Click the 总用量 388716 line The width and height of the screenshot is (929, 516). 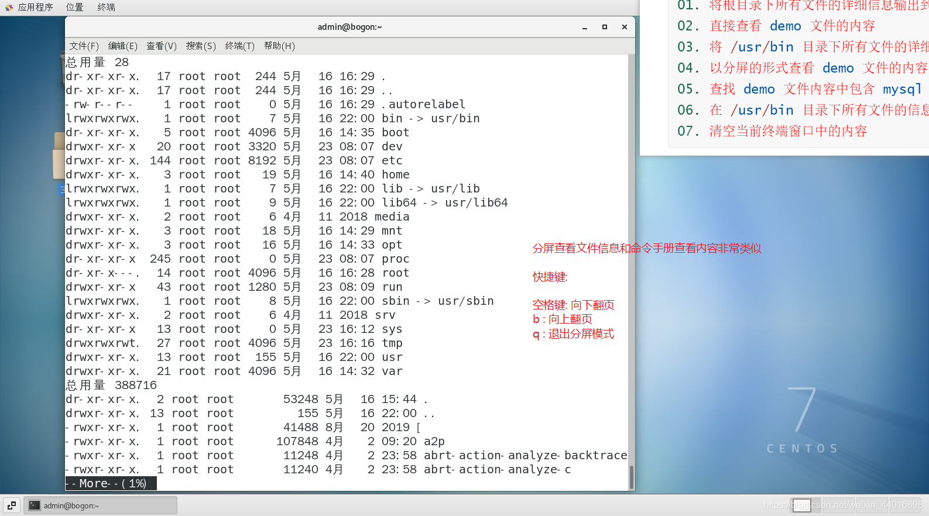pyautogui.click(x=111, y=385)
